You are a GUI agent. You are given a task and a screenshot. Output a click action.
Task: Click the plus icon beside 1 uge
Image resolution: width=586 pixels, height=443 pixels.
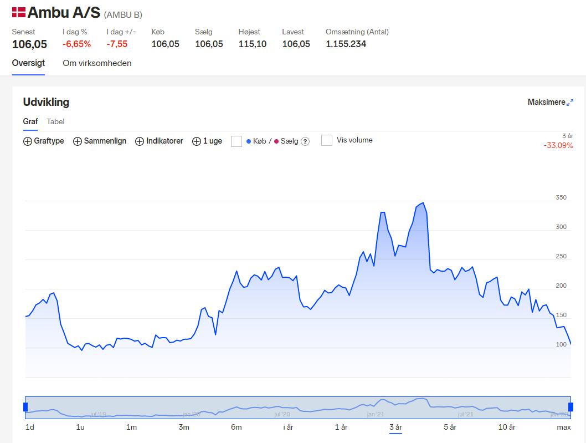(x=197, y=141)
